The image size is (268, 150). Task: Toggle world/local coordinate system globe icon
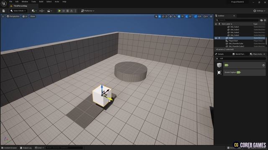(170, 17)
